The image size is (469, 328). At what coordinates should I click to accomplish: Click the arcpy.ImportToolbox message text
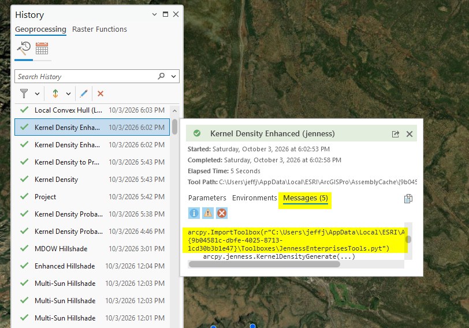pyautogui.click(x=296, y=240)
